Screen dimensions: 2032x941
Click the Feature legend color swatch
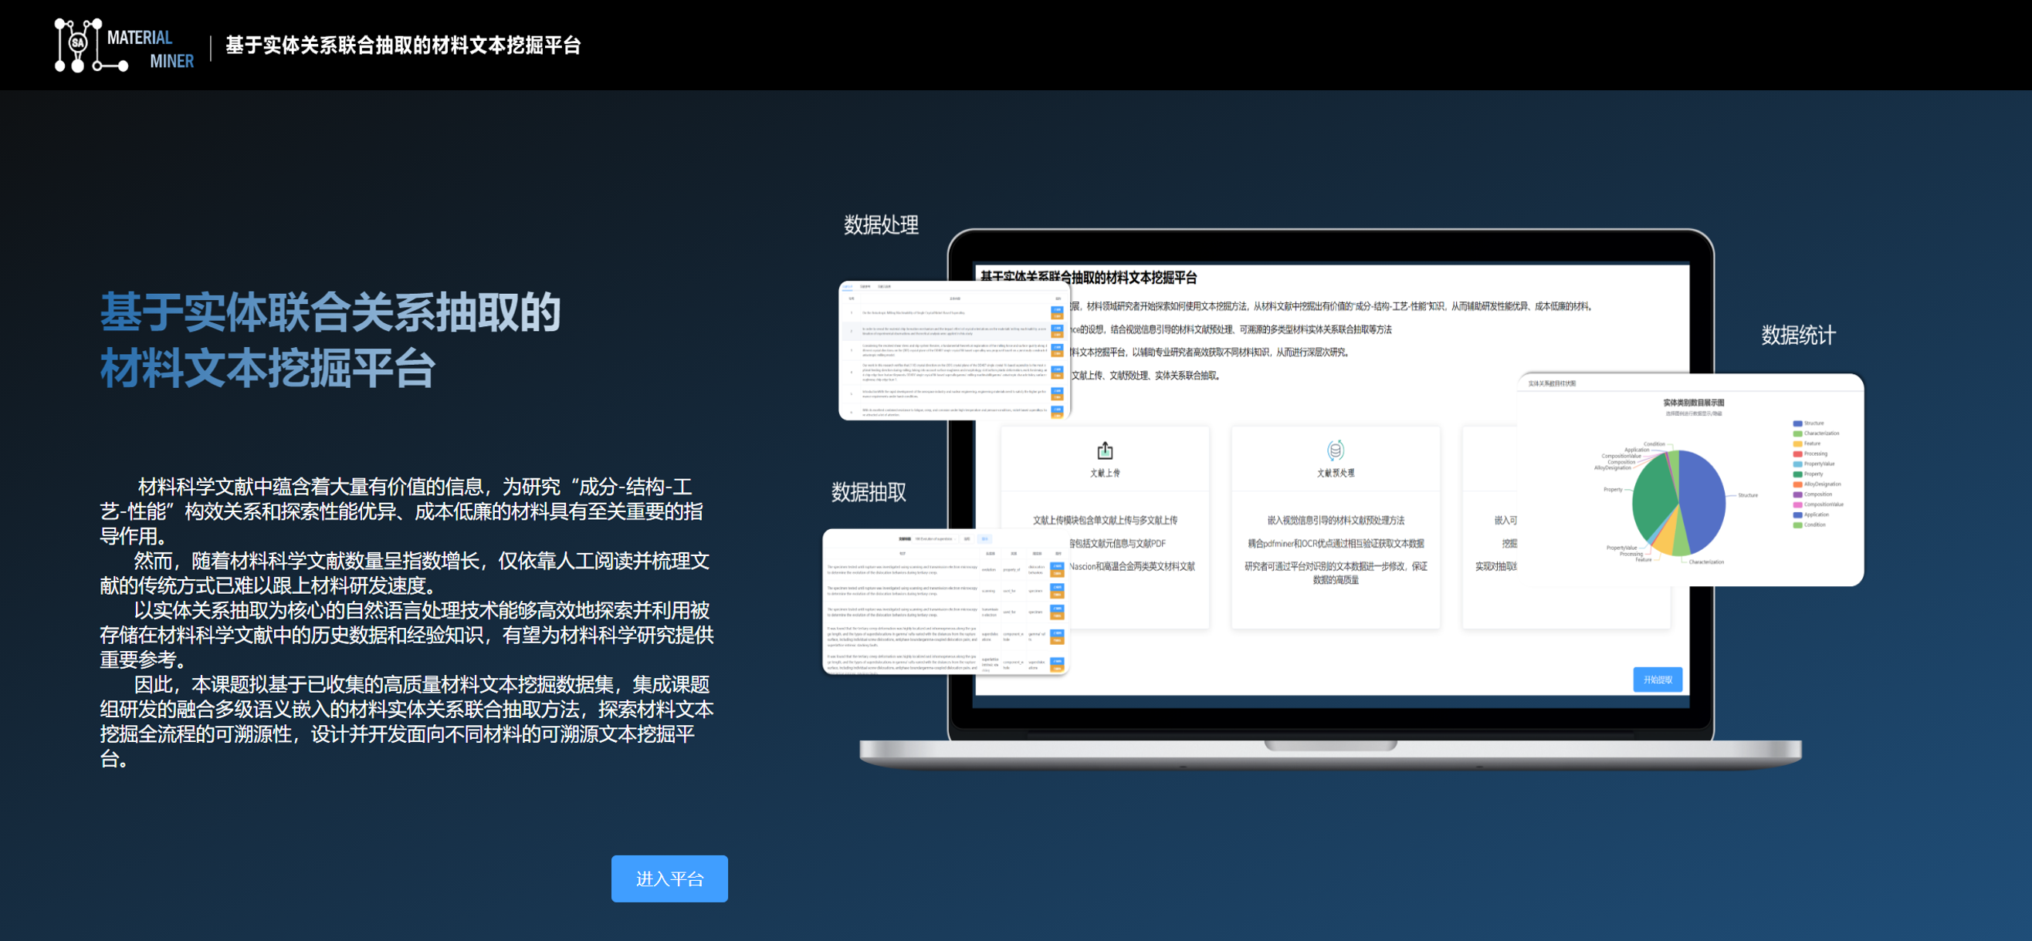[1797, 444]
